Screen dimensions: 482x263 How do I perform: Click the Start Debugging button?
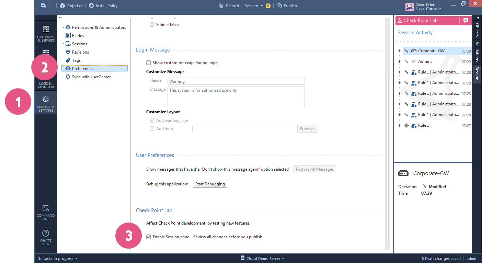click(210, 184)
